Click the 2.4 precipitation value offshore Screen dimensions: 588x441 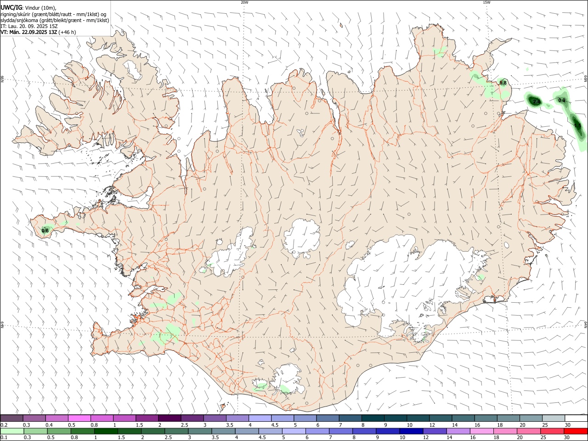[536, 102]
